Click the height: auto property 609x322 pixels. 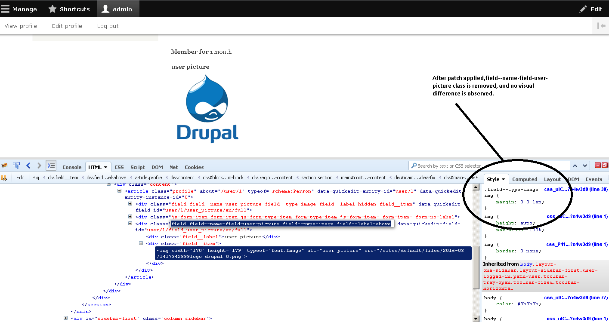click(516, 223)
